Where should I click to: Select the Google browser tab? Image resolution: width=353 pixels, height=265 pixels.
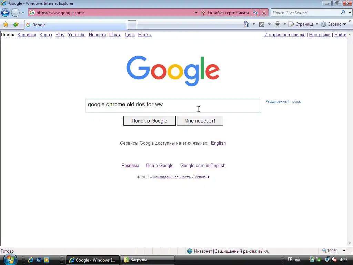[x=75, y=25]
